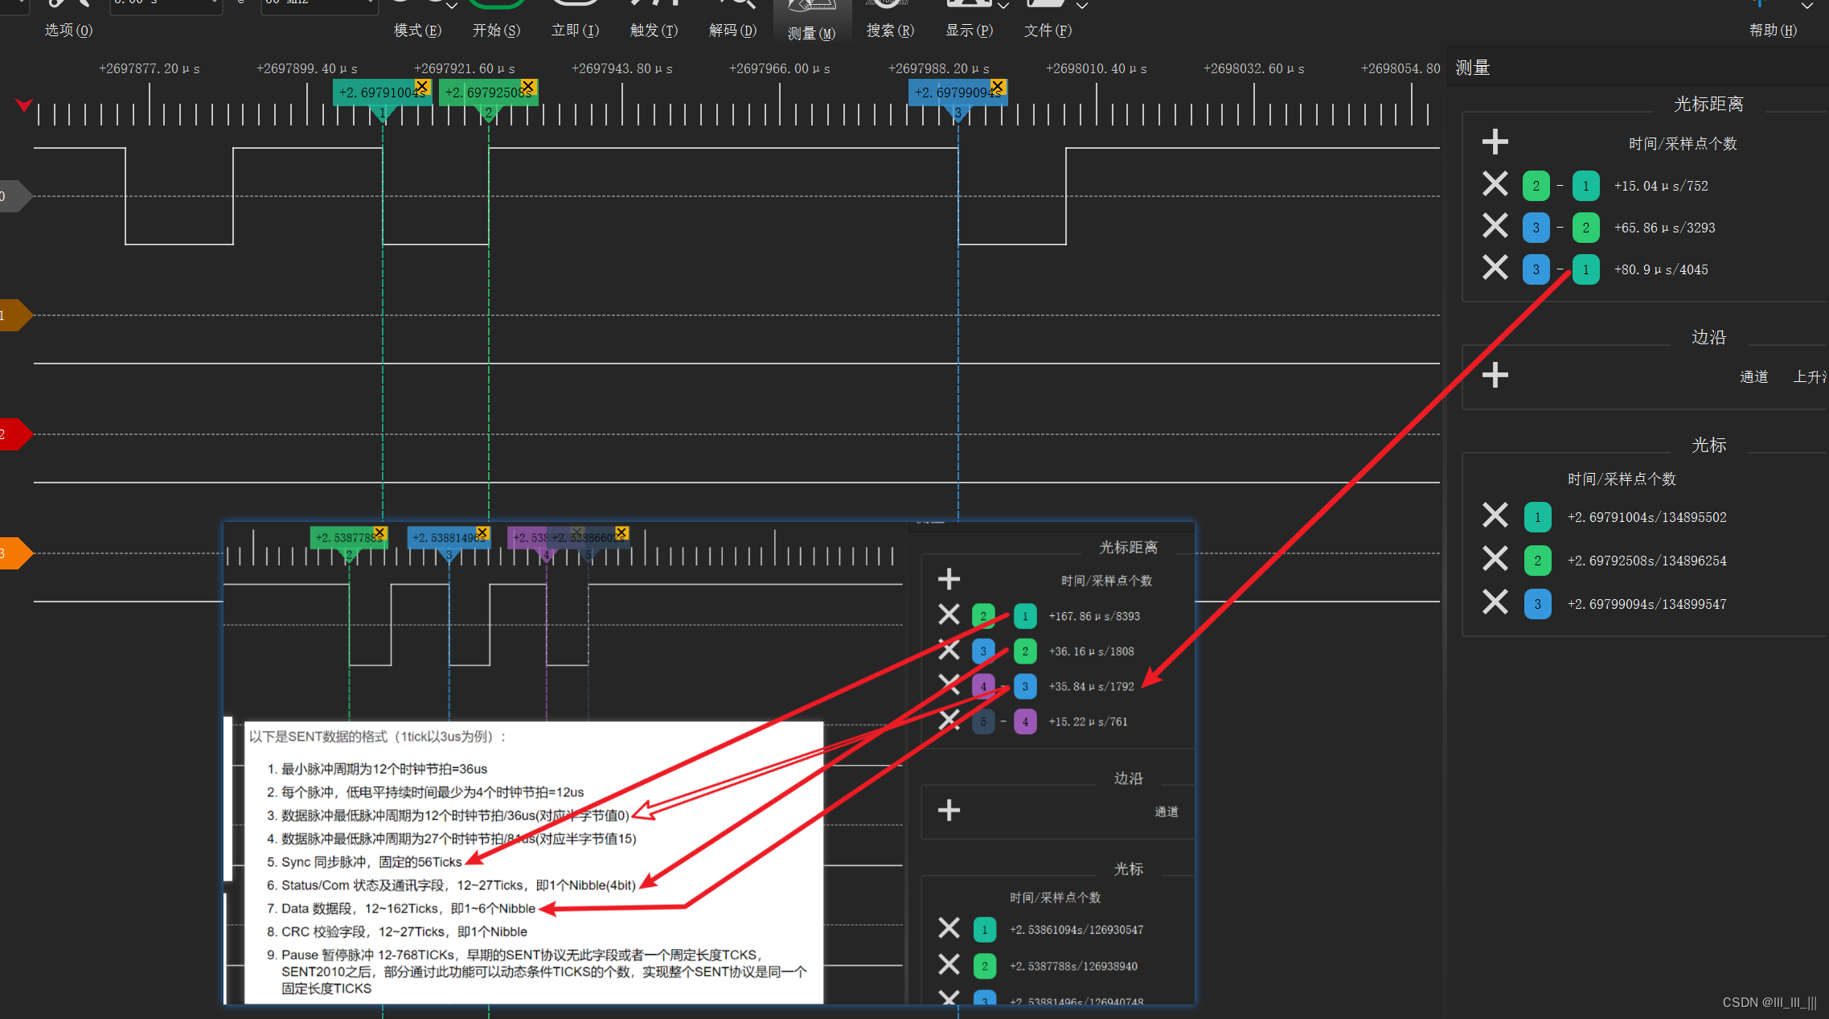Click the orange channel 3 label
Viewport: 1829px width, 1019px height.
point(14,553)
